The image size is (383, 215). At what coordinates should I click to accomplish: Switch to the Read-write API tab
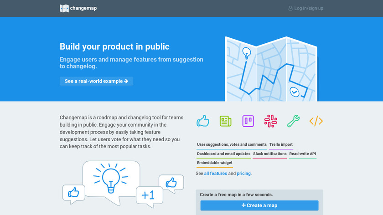pos(302,154)
